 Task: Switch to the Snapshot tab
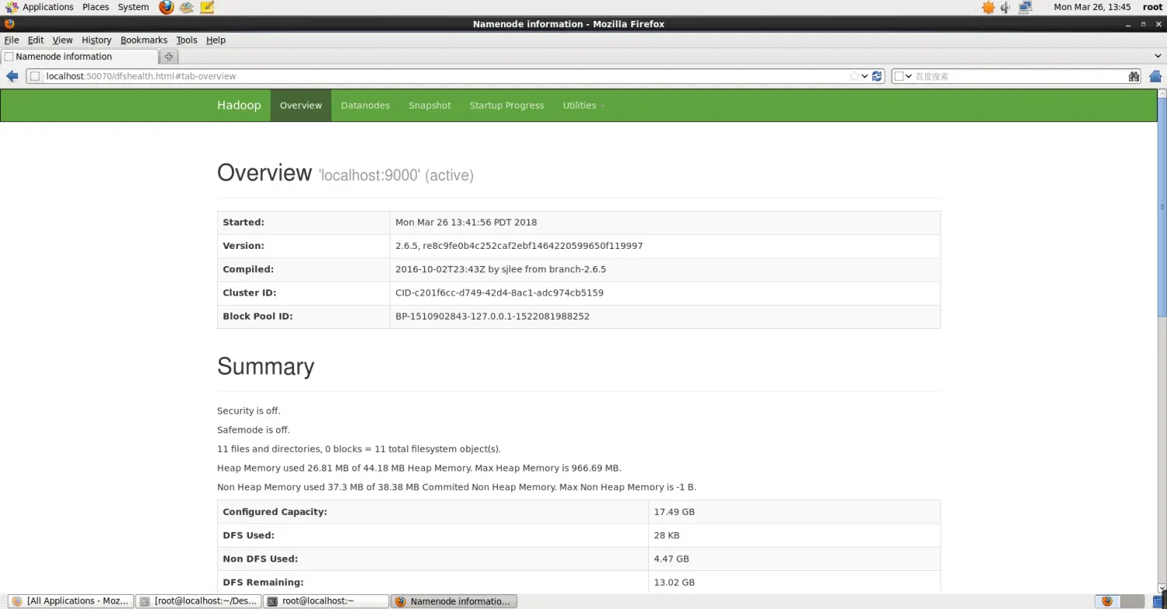[429, 106]
